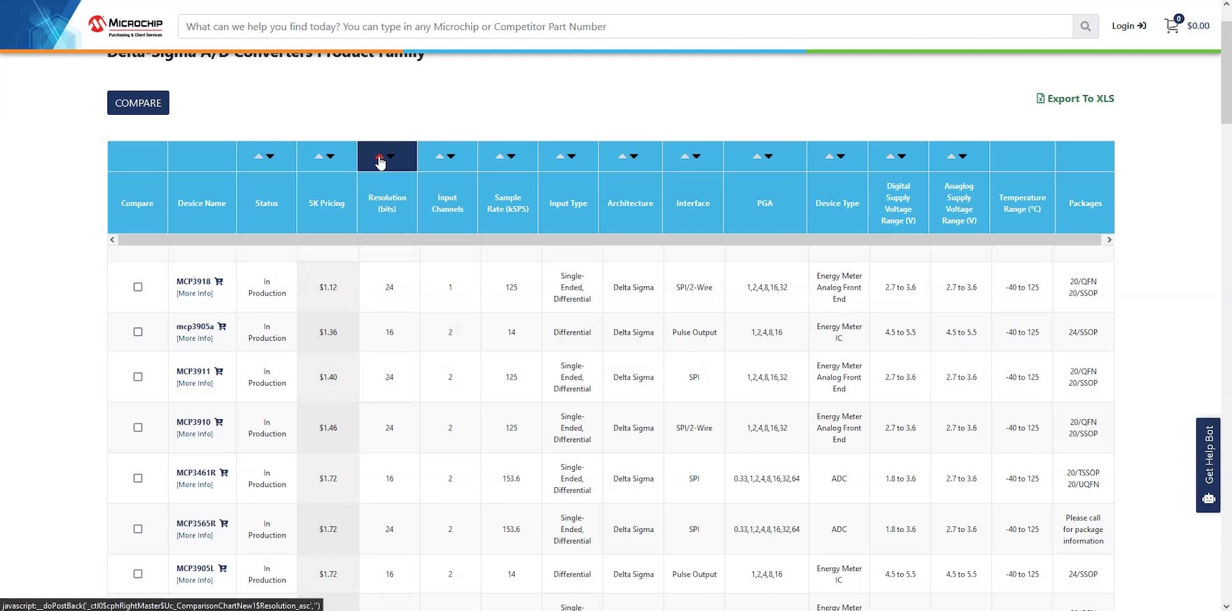This screenshot has width=1232, height=611.
Task: Click Export To XLS link
Action: coord(1075,99)
